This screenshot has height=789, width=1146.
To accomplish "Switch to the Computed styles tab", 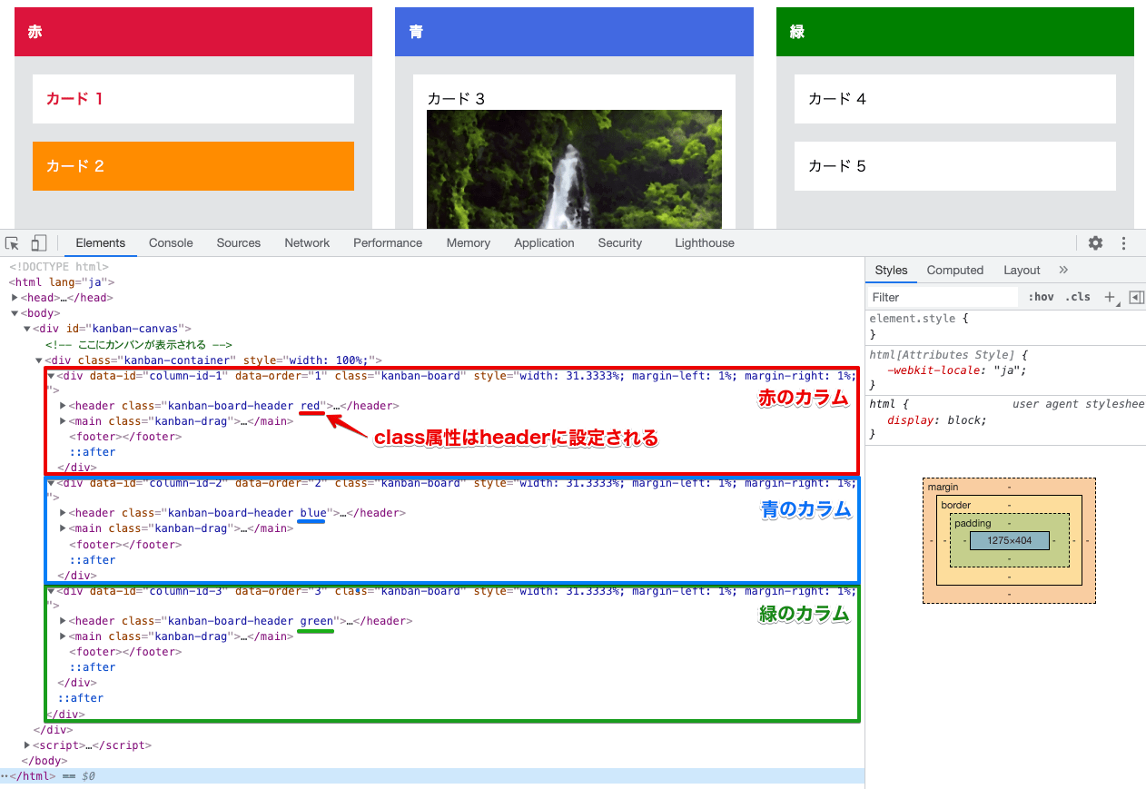I will (x=954, y=271).
